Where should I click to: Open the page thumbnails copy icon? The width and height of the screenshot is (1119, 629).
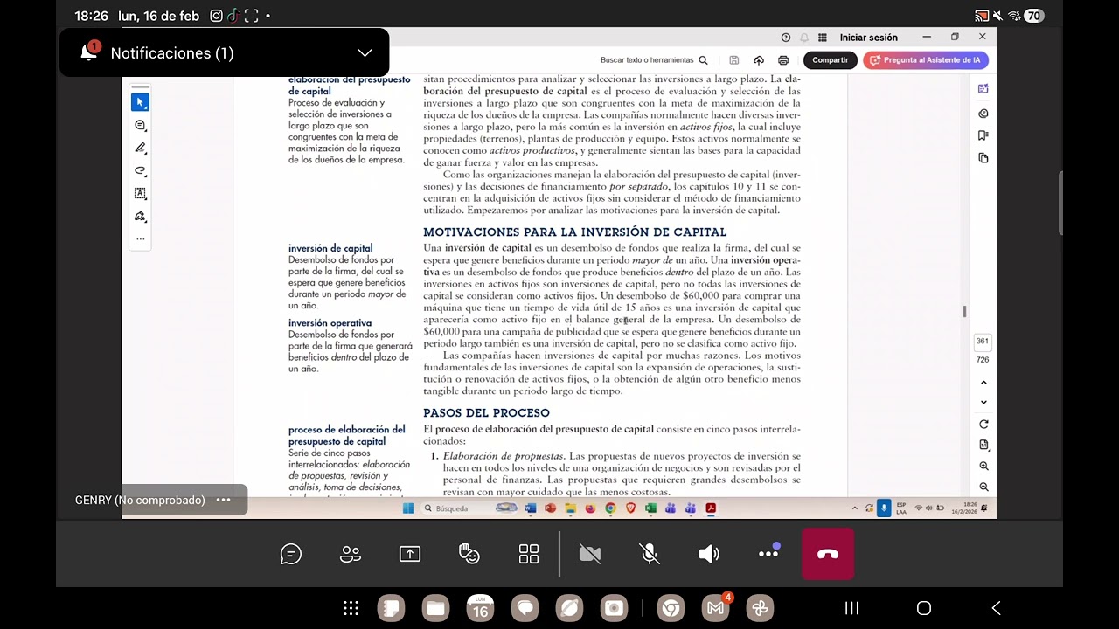click(983, 158)
